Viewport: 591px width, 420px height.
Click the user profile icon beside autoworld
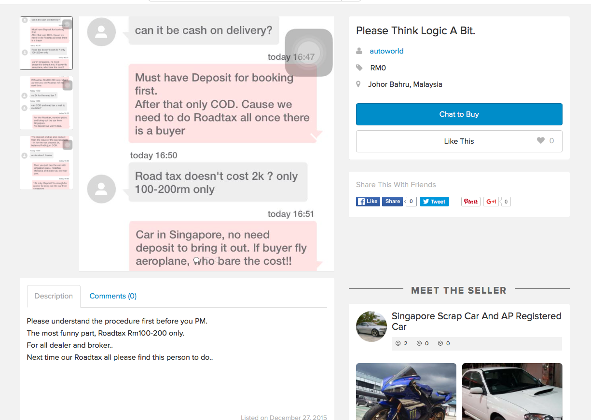tap(359, 51)
